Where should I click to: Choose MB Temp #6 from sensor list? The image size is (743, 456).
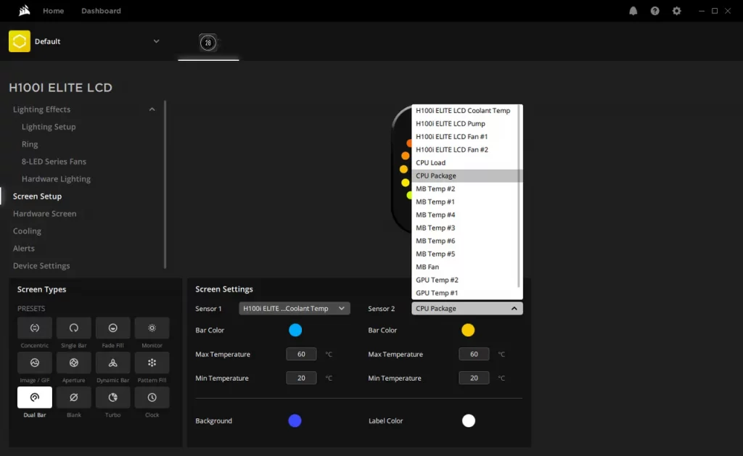point(465,241)
